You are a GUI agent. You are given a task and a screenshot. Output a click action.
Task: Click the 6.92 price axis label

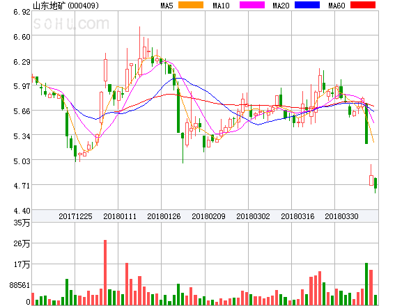click(x=22, y=12)
